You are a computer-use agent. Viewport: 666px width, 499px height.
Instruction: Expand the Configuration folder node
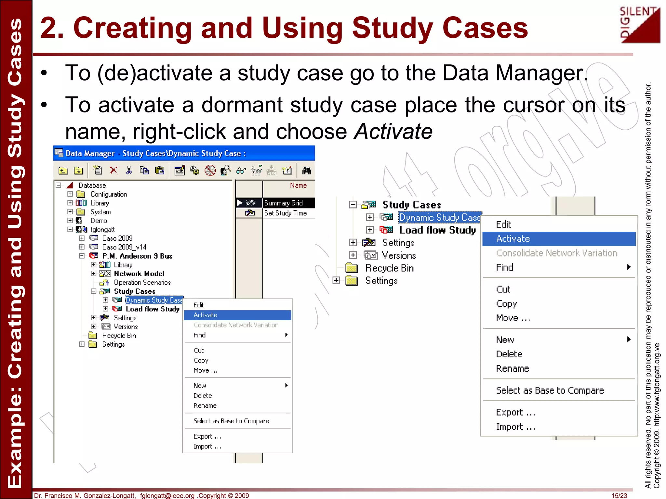click(70, 194)
